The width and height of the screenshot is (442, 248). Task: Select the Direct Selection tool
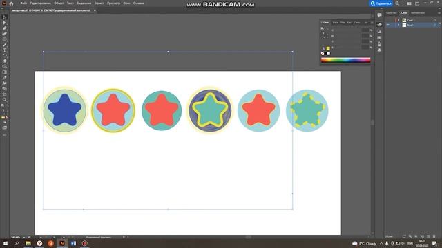click(5, 23)
